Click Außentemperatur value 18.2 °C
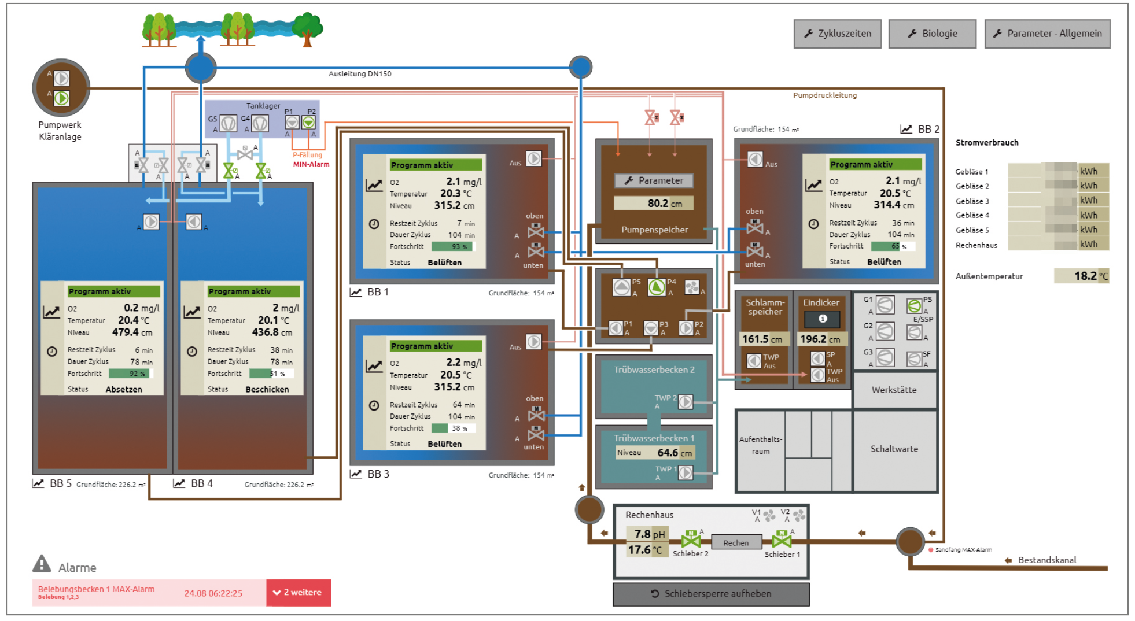The image size is (1135, 621). tap(1081, 276)
